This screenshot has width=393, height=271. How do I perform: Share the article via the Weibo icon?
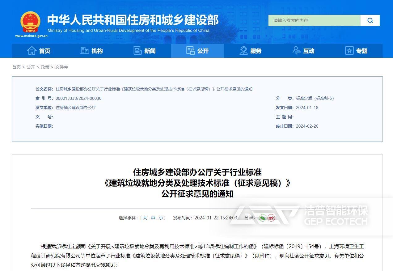[270, 218]
